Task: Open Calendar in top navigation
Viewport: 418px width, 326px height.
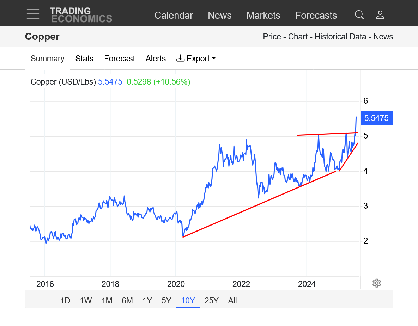Action: click(174, 15)
